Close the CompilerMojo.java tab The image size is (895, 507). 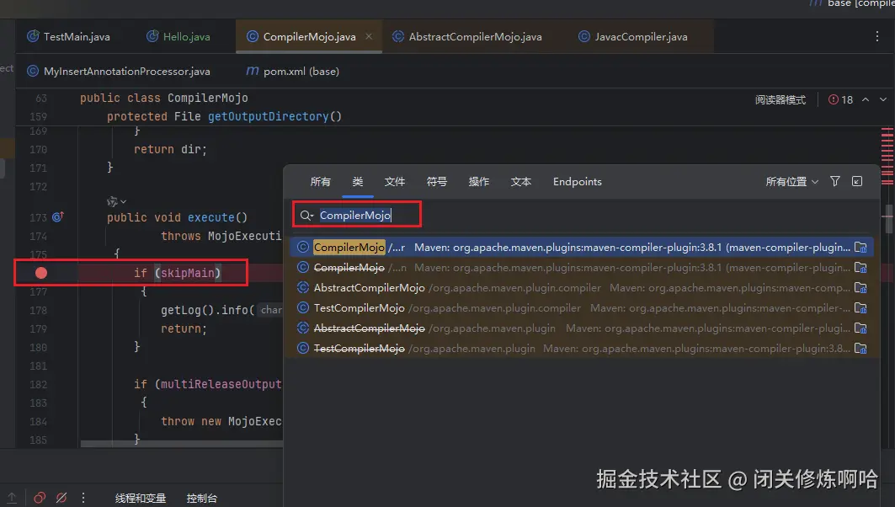click(x=369, y=36)
